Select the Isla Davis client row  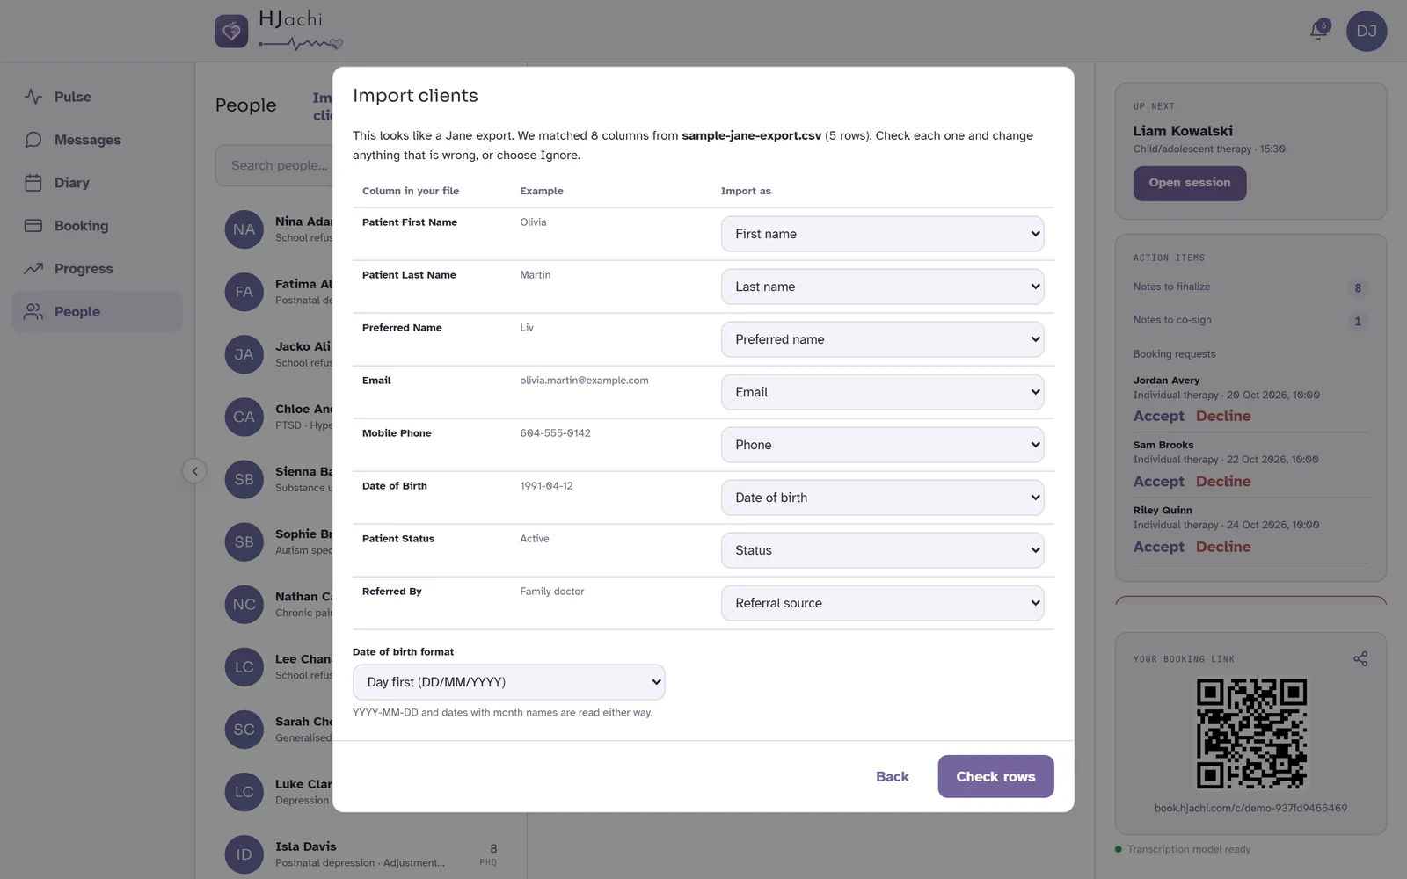[x=361, y=854]
